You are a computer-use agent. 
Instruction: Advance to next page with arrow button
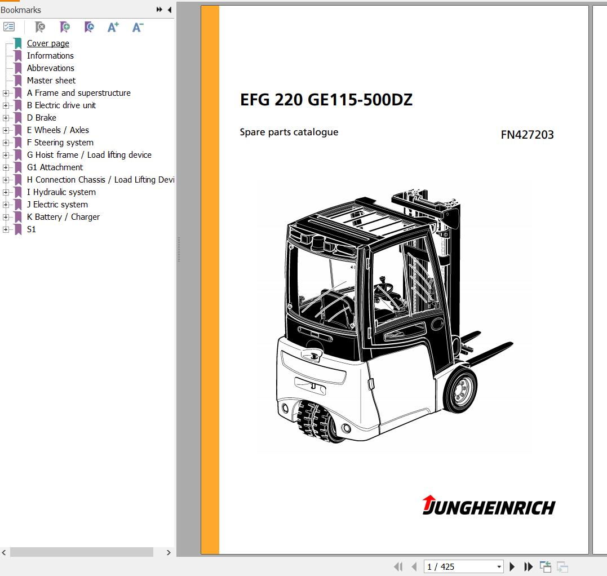coord(512,566)
